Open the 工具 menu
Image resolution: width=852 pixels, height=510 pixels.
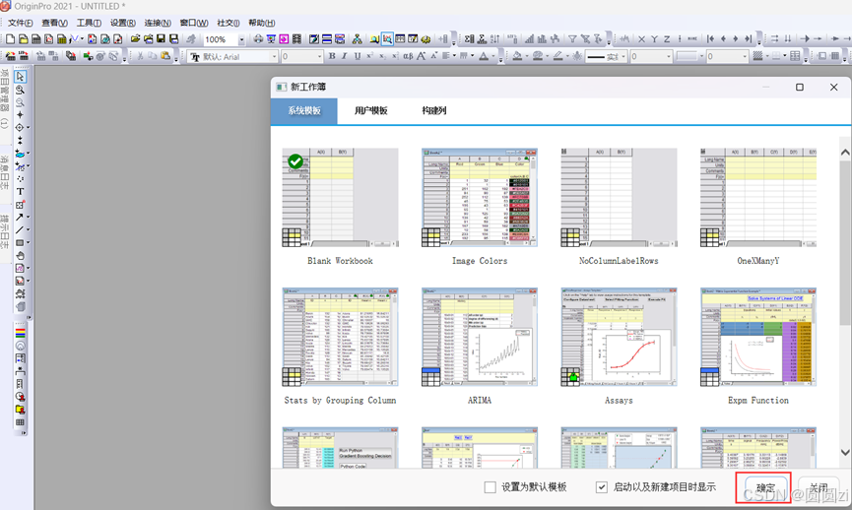coord(89,23)
